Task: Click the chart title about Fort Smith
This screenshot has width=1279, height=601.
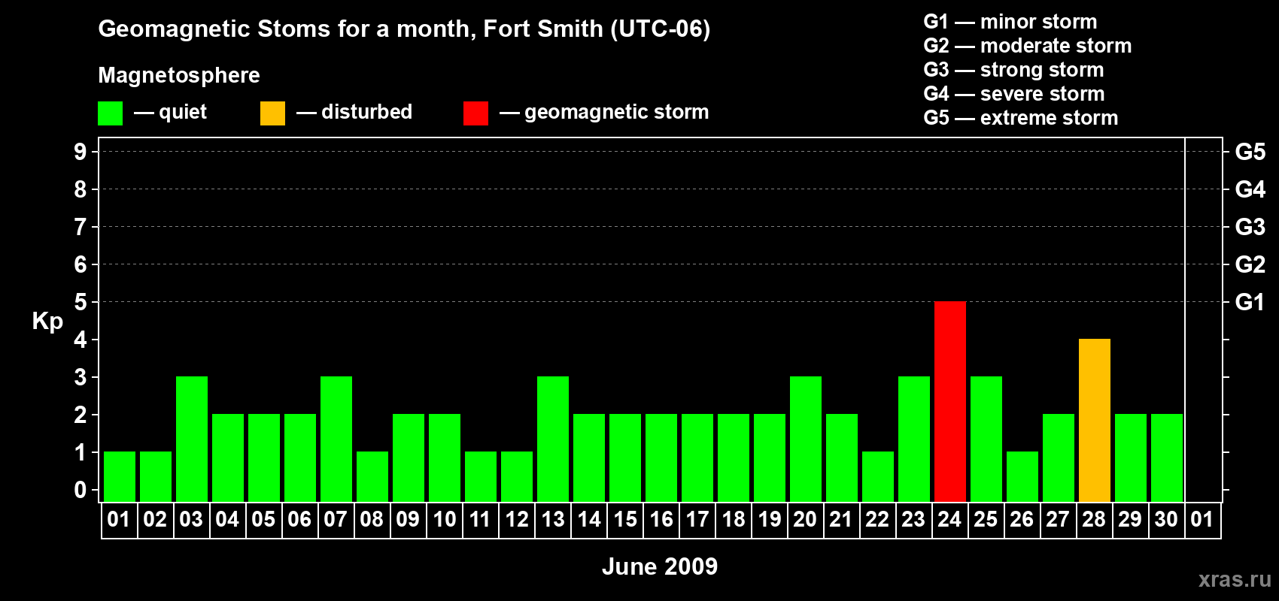Action: 404,29
